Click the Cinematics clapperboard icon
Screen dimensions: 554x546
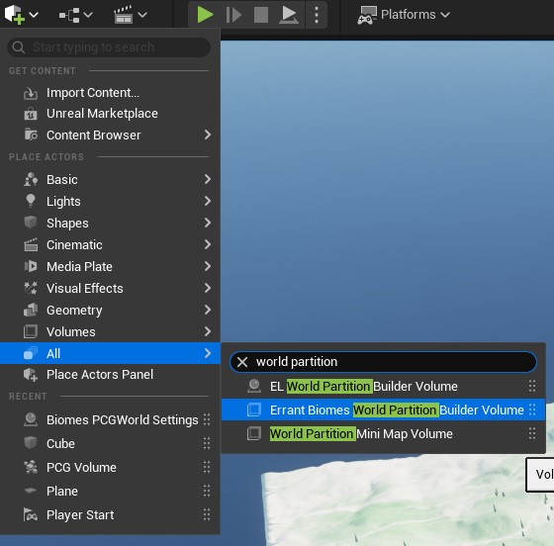point(124,15)
